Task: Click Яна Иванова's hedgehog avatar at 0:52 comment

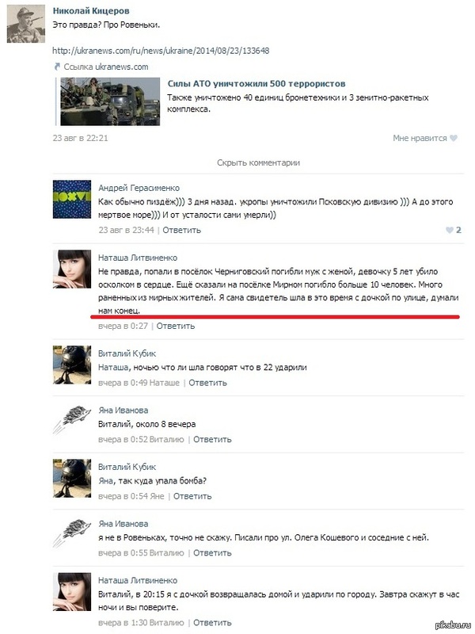Action: click(x=72, y=421)
